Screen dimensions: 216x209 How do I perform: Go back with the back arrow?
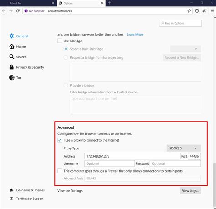coord(4,11)
